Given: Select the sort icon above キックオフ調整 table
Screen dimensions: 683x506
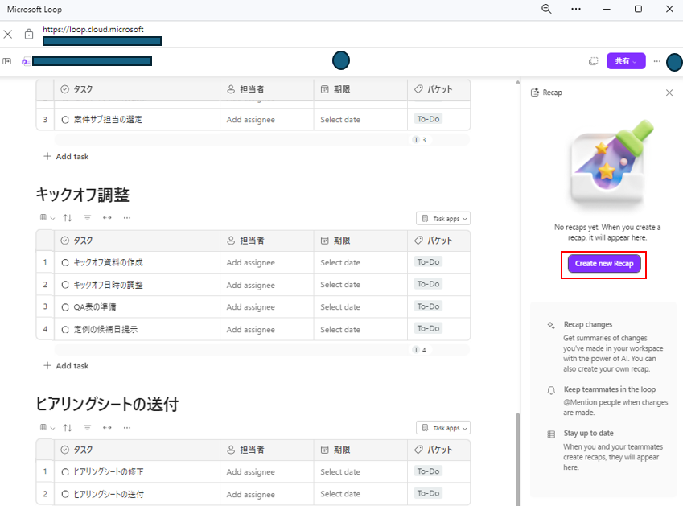Looking at the screenshot, I should [x=68, y=217].
